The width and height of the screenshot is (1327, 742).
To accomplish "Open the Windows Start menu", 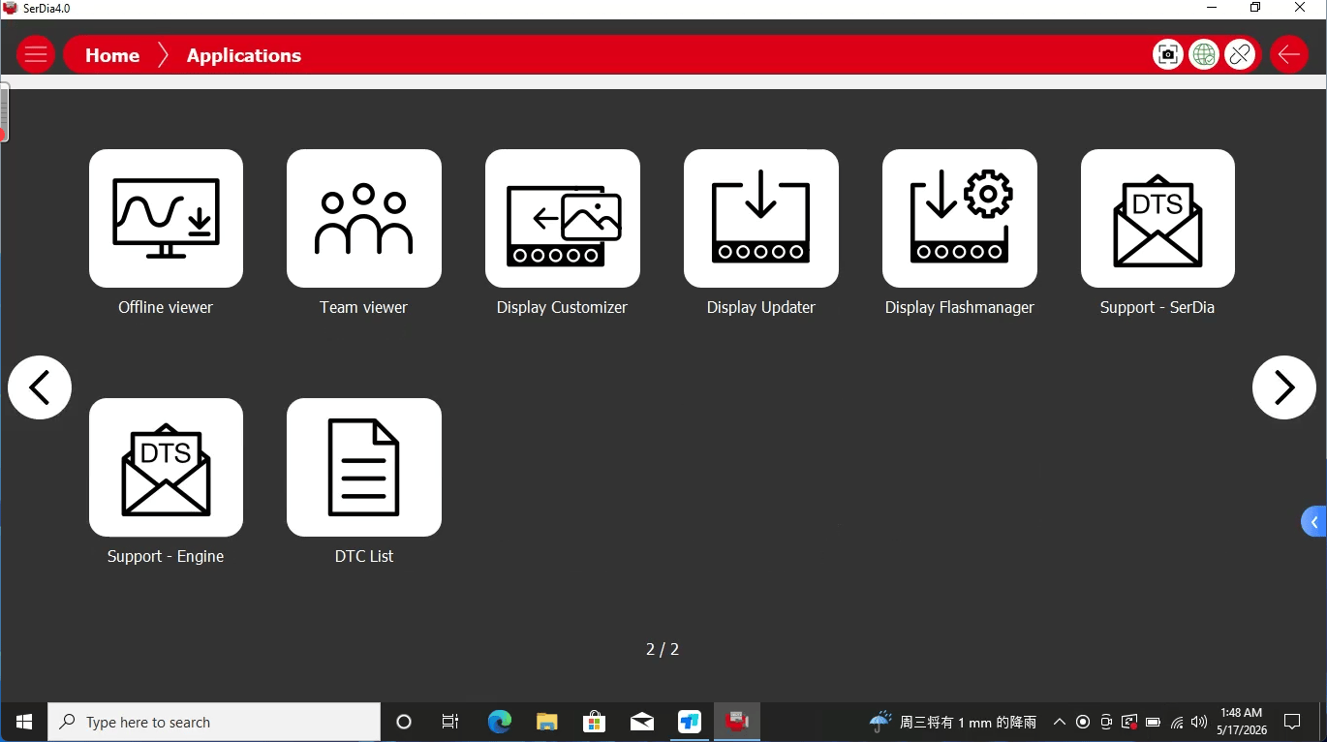I will click(24, 722).
